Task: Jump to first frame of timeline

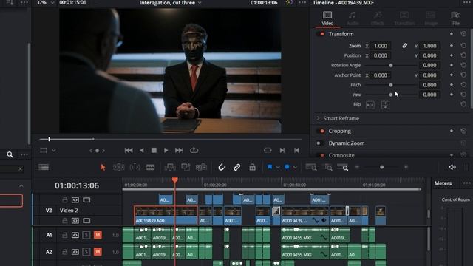Action: (x=129, y=150)
